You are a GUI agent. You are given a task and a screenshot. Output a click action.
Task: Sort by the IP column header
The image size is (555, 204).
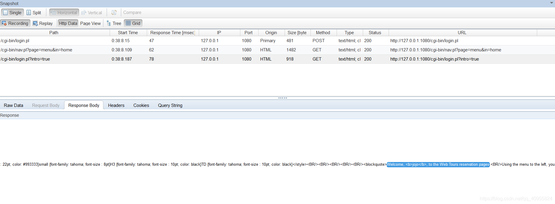[219, 32]
